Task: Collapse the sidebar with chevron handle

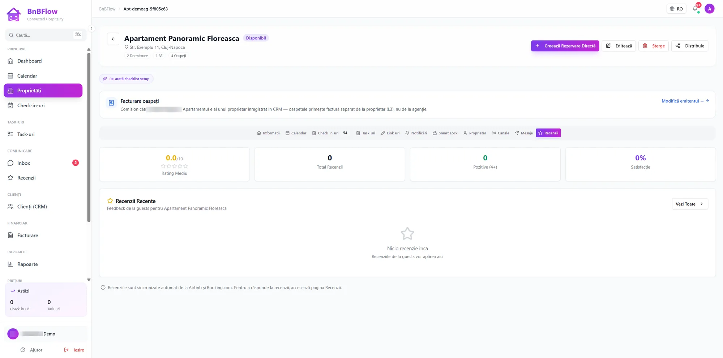Action: coord(91,29)
